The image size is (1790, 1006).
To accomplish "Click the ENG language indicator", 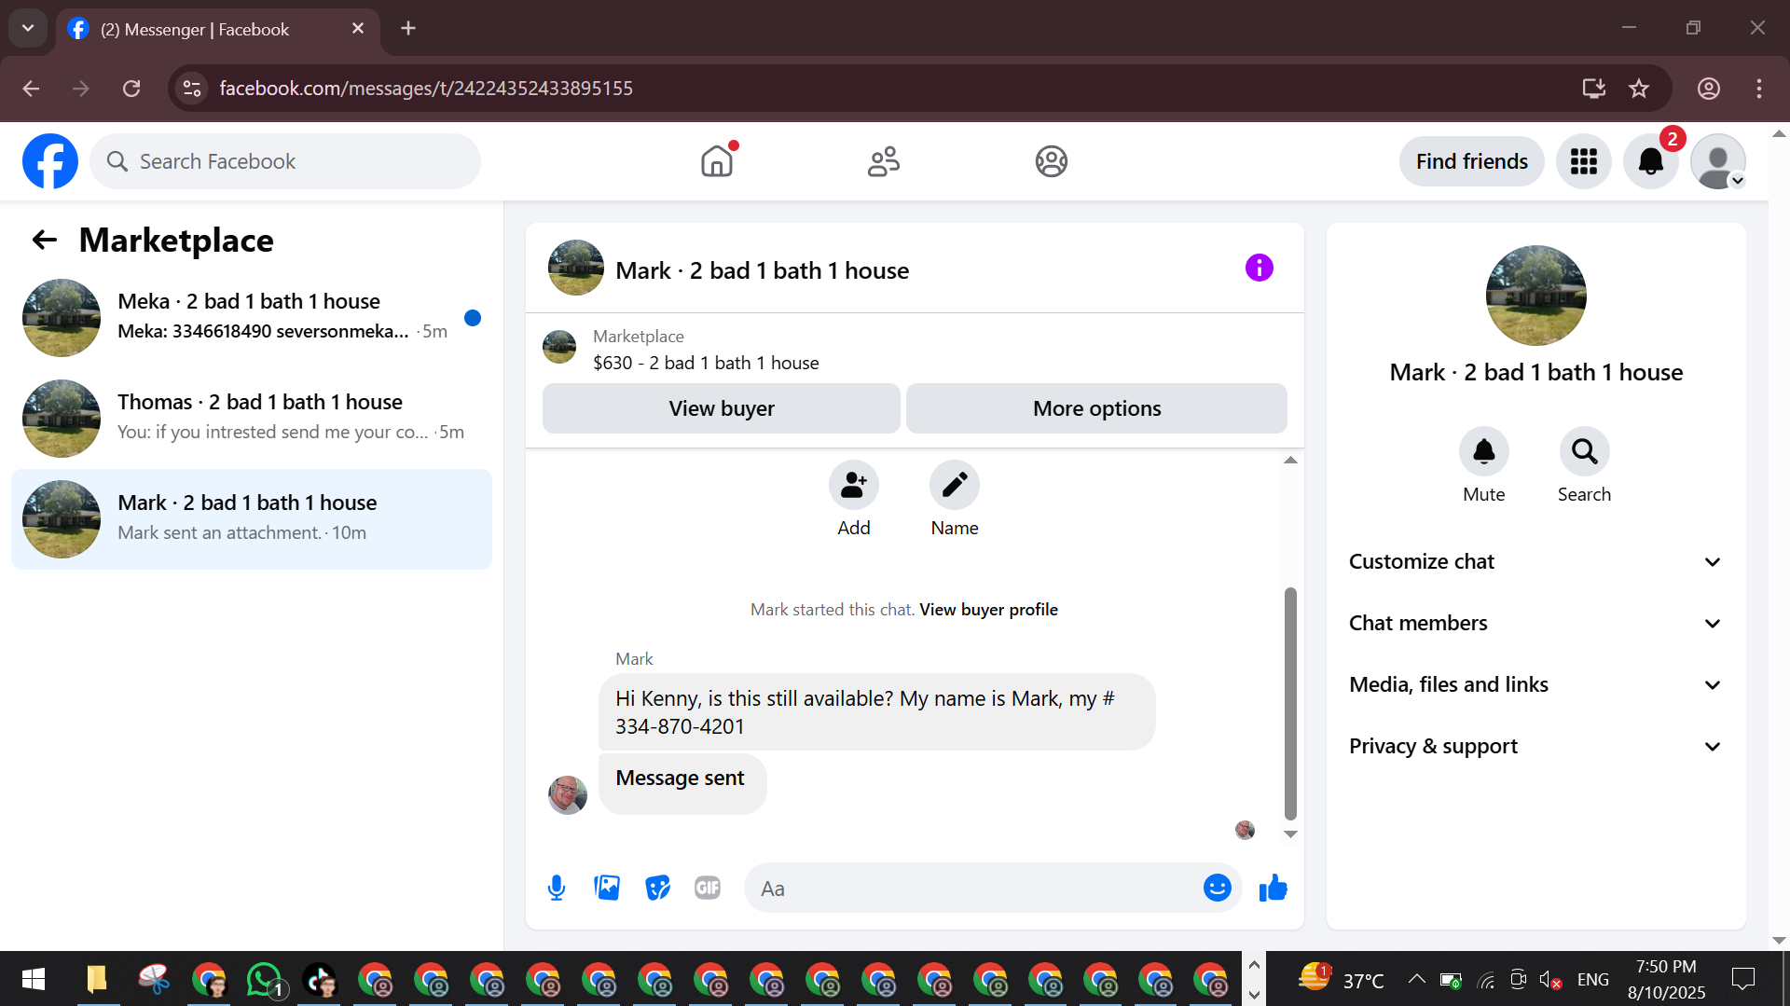I will click(x=1592, y=979).
